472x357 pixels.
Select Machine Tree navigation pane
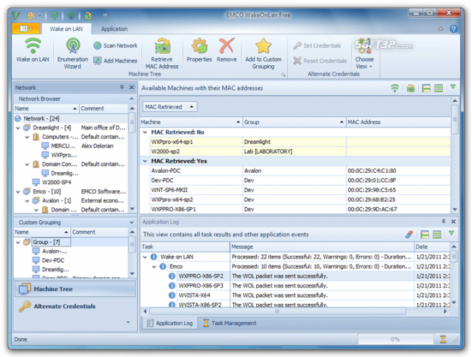point(75,289)
